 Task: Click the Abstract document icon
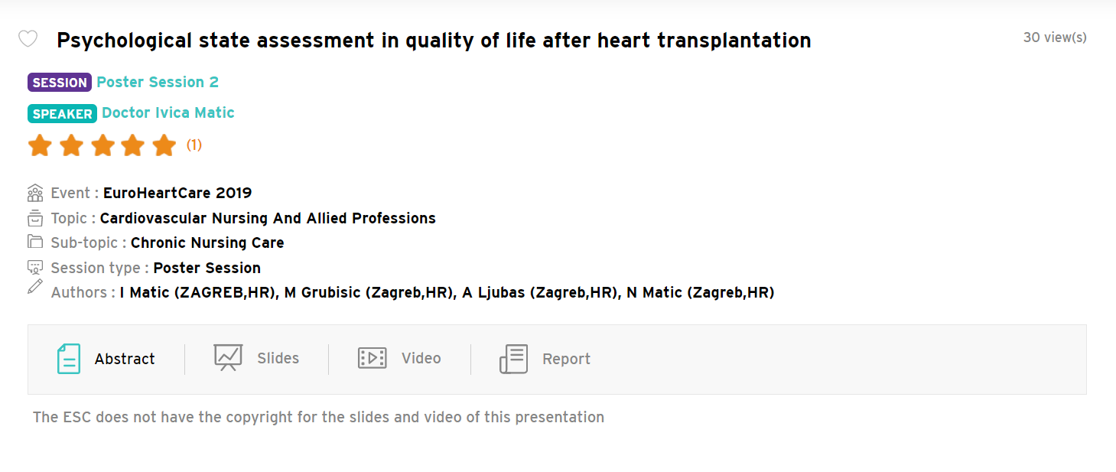point(69,359)
